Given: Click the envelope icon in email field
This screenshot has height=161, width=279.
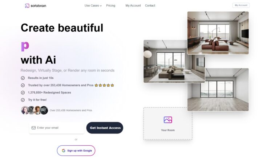Looking at the screenshot, I should pos(33,128).
